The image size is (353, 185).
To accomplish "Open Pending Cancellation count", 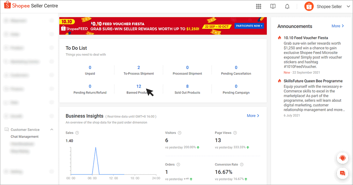I will pos(236,67).
